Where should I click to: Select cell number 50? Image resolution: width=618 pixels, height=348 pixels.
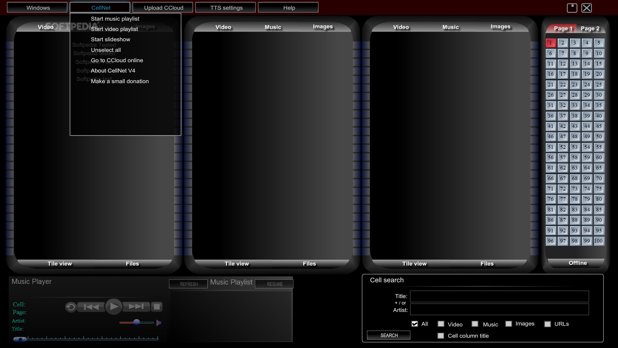coord(599,137)
